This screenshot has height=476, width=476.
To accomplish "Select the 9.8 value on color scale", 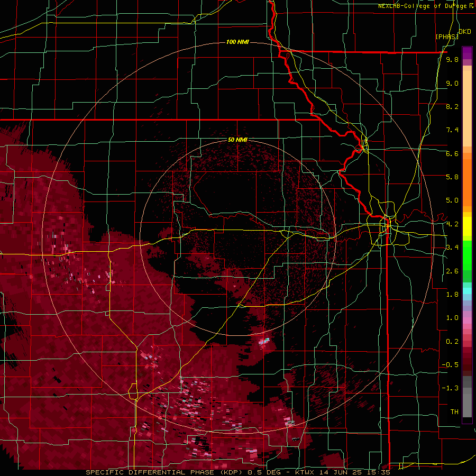I will 452,60.
